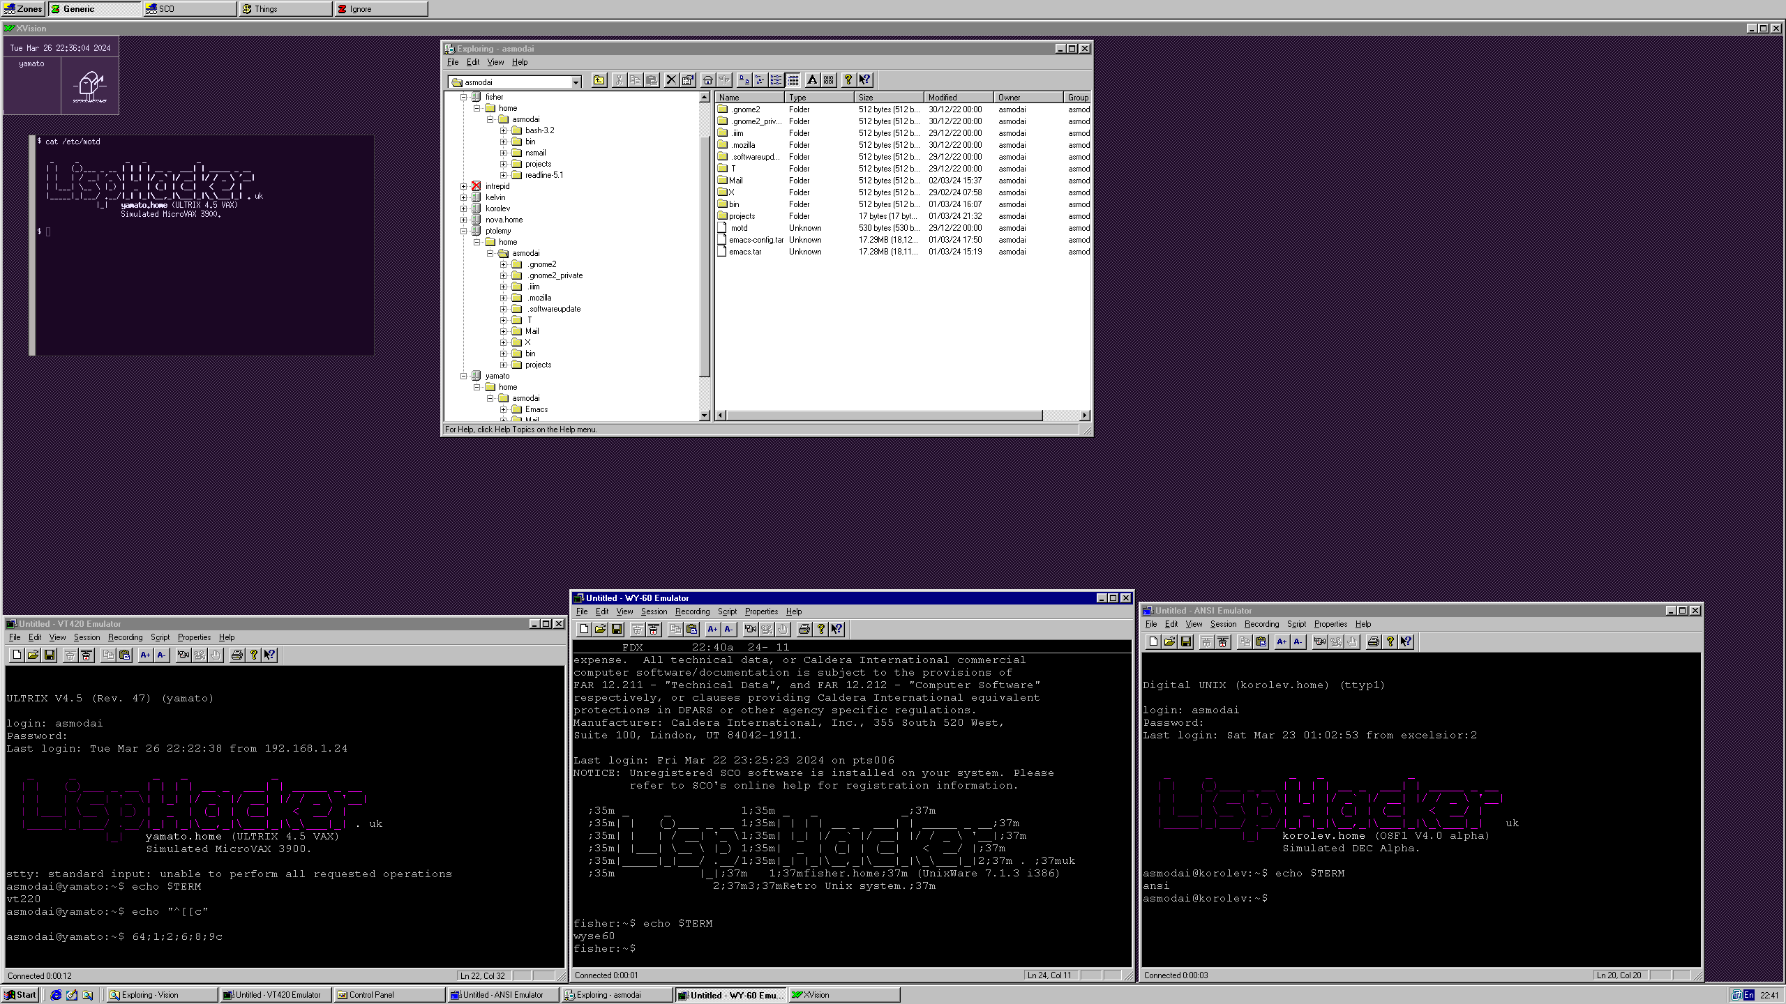This screenshot has height=1004, width=1786.
Task: Increase font size A+ in WY-60 Emulator
Action: pos(712,629)
